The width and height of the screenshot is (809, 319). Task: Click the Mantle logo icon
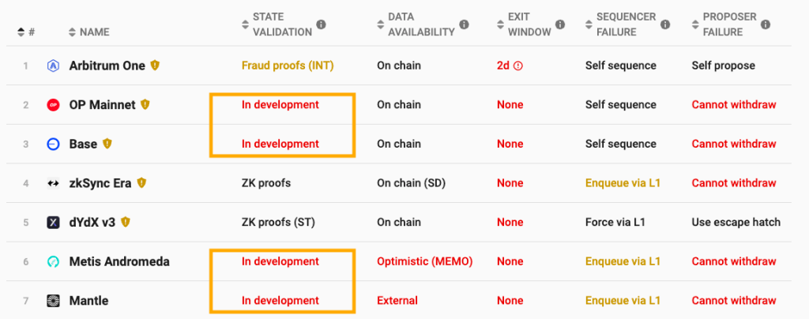53,301
